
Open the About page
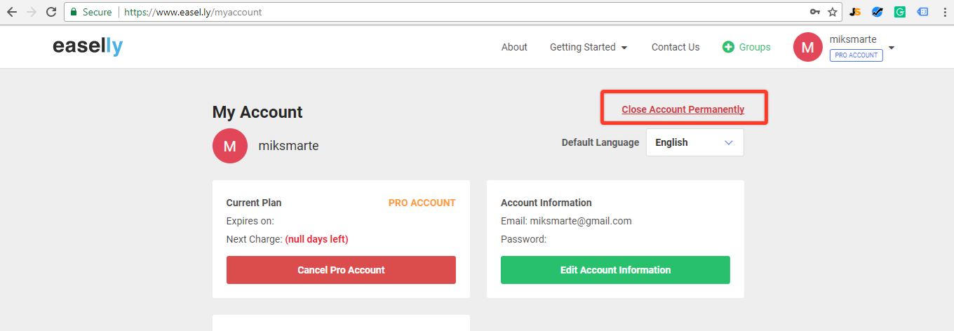[514, 47]
